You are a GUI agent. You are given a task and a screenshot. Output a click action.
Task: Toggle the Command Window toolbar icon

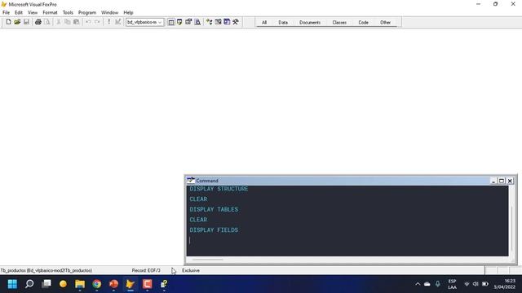[171, 22]
